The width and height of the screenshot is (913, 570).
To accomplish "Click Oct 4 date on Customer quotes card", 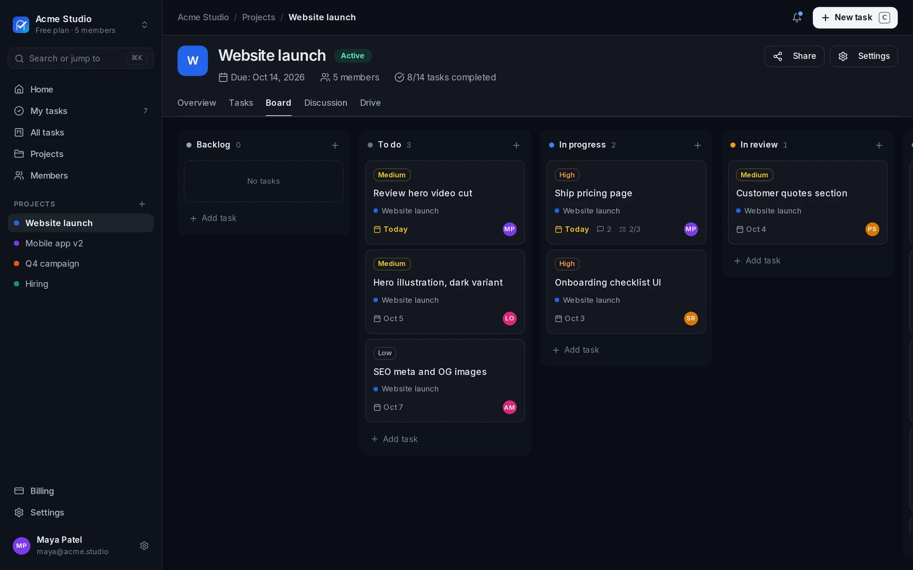I will point(751,229).
